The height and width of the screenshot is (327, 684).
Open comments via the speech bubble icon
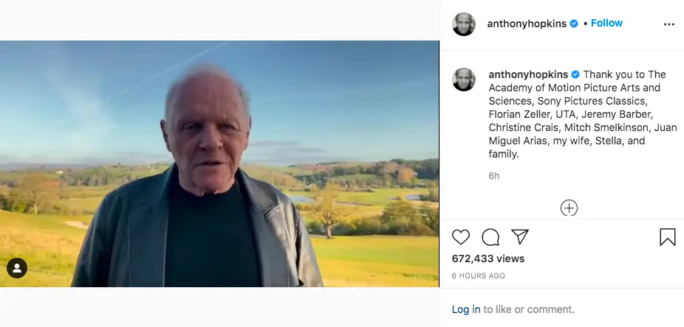[490, 236]
